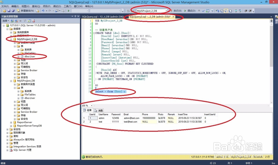This screenshot has height=165, width=278.
Task: Click the editor vertical scrollbar thumb
Action: pos(271,46)
